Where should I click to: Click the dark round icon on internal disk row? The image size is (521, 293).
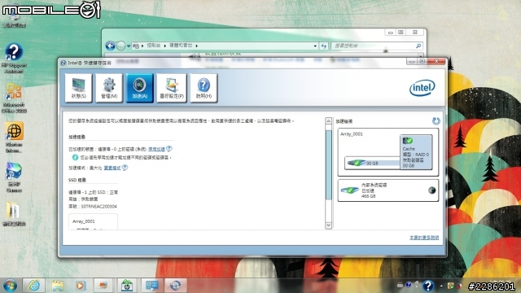click(431, 190)
